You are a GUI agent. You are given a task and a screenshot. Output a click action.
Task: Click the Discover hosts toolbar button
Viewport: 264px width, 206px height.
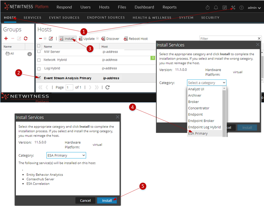tap(110, 39)
